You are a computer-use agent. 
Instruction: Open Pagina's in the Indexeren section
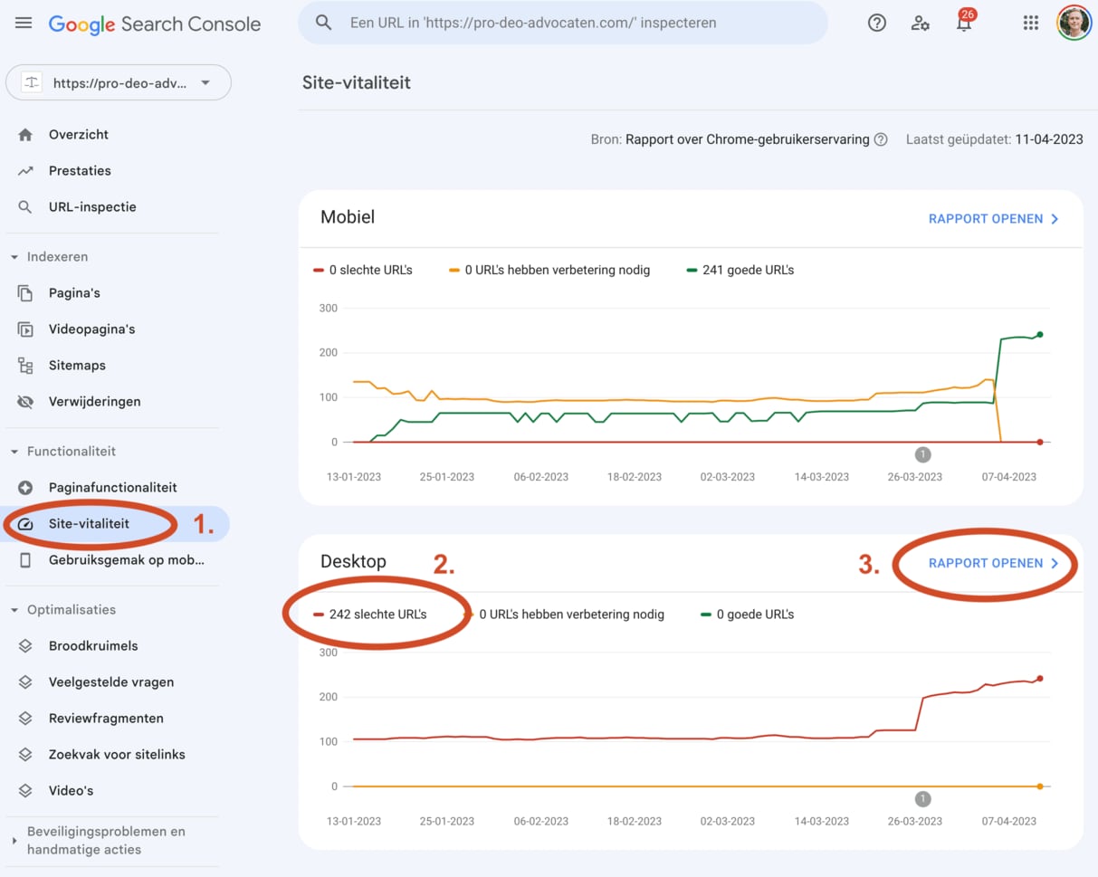coord(74,293)
